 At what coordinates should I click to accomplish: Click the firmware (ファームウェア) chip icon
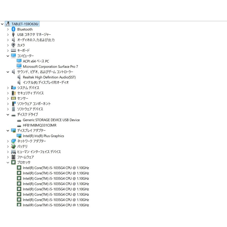click(x=13, y=157)
